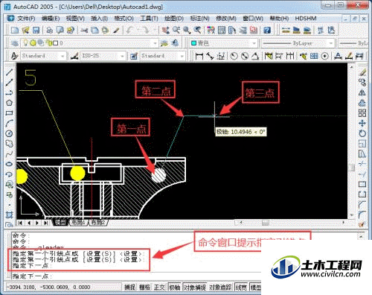372x295 pixels.
Task: Select the Line draw tool
Action: (x=9, y=72)
